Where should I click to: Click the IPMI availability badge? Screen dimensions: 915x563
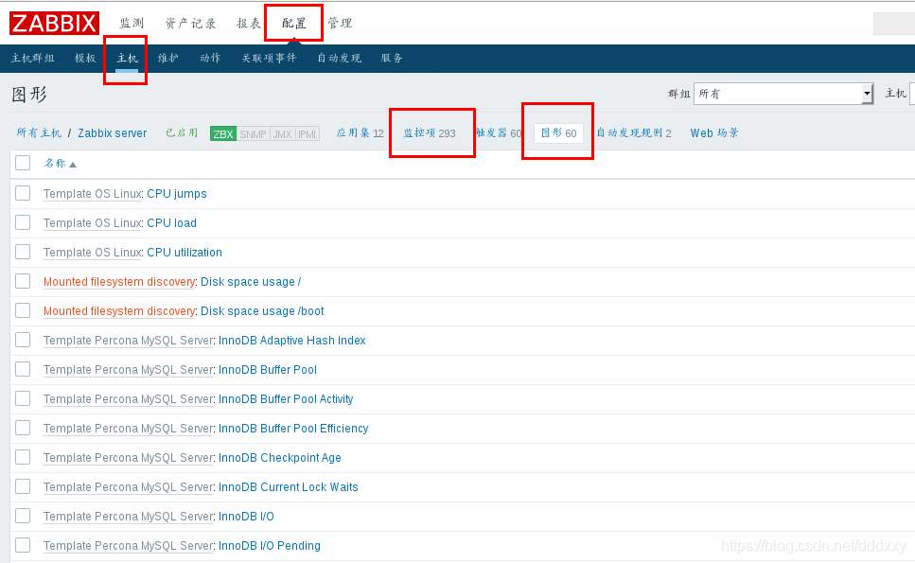point(308,133)
